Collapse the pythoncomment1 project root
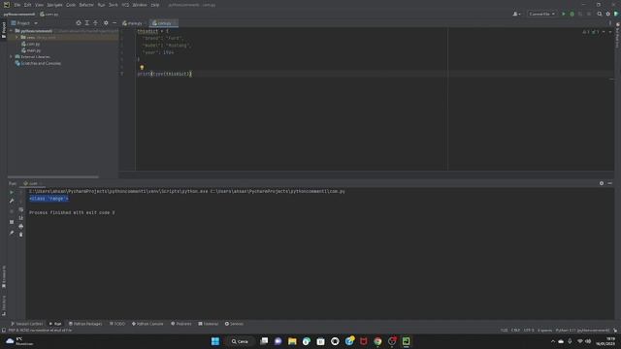Viewport: 621px width, 349px height. pos(11,30)
